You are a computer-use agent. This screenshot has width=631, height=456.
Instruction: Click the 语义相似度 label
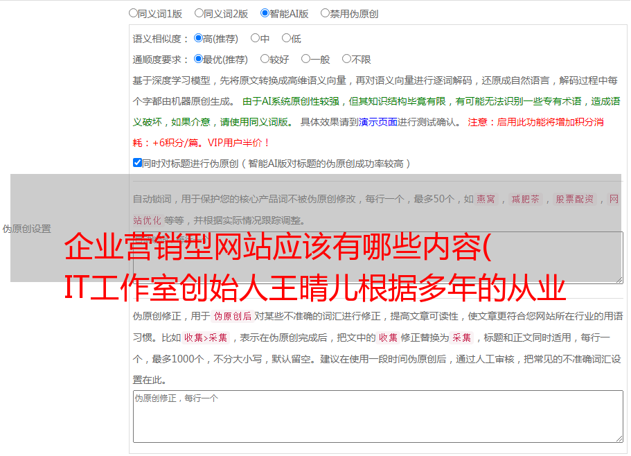tap(161, 39)
